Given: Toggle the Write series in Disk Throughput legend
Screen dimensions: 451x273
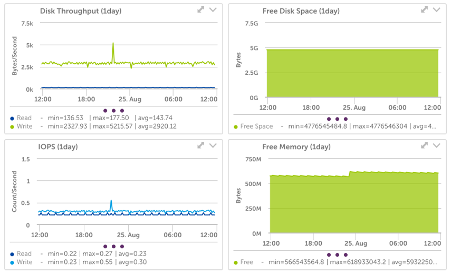Looking at the screenshot, I should [21, 126].
